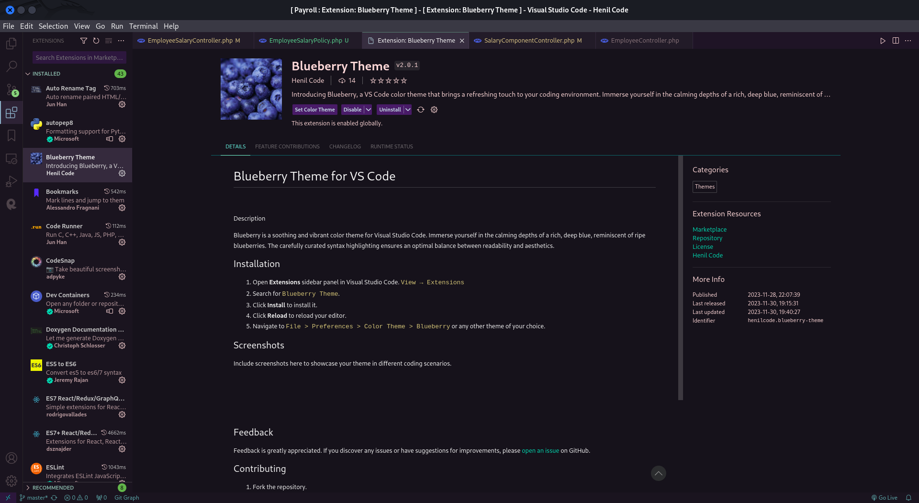The height and width of the screenshot is (503, 919).
Task: Toggle auto update sync icon for Blueberry Theme
Action: [421, 110]
